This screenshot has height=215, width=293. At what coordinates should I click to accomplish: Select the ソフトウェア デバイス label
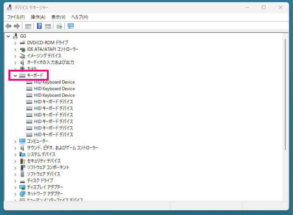[43, 174]
